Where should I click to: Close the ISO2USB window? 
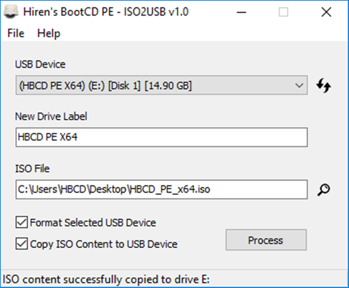[326, 12]
